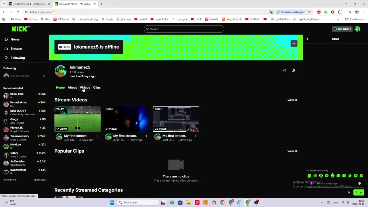368x207 pixels.
Task: Play the 07:25 stream thumbnail
Action: [176, 119]
